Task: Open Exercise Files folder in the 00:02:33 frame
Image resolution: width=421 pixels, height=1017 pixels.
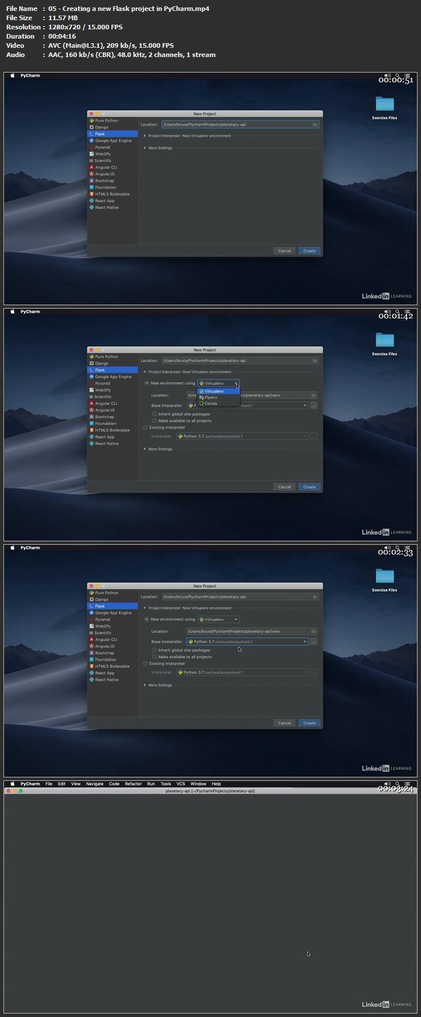Action: pyautogui.click(x=384, y=580)
